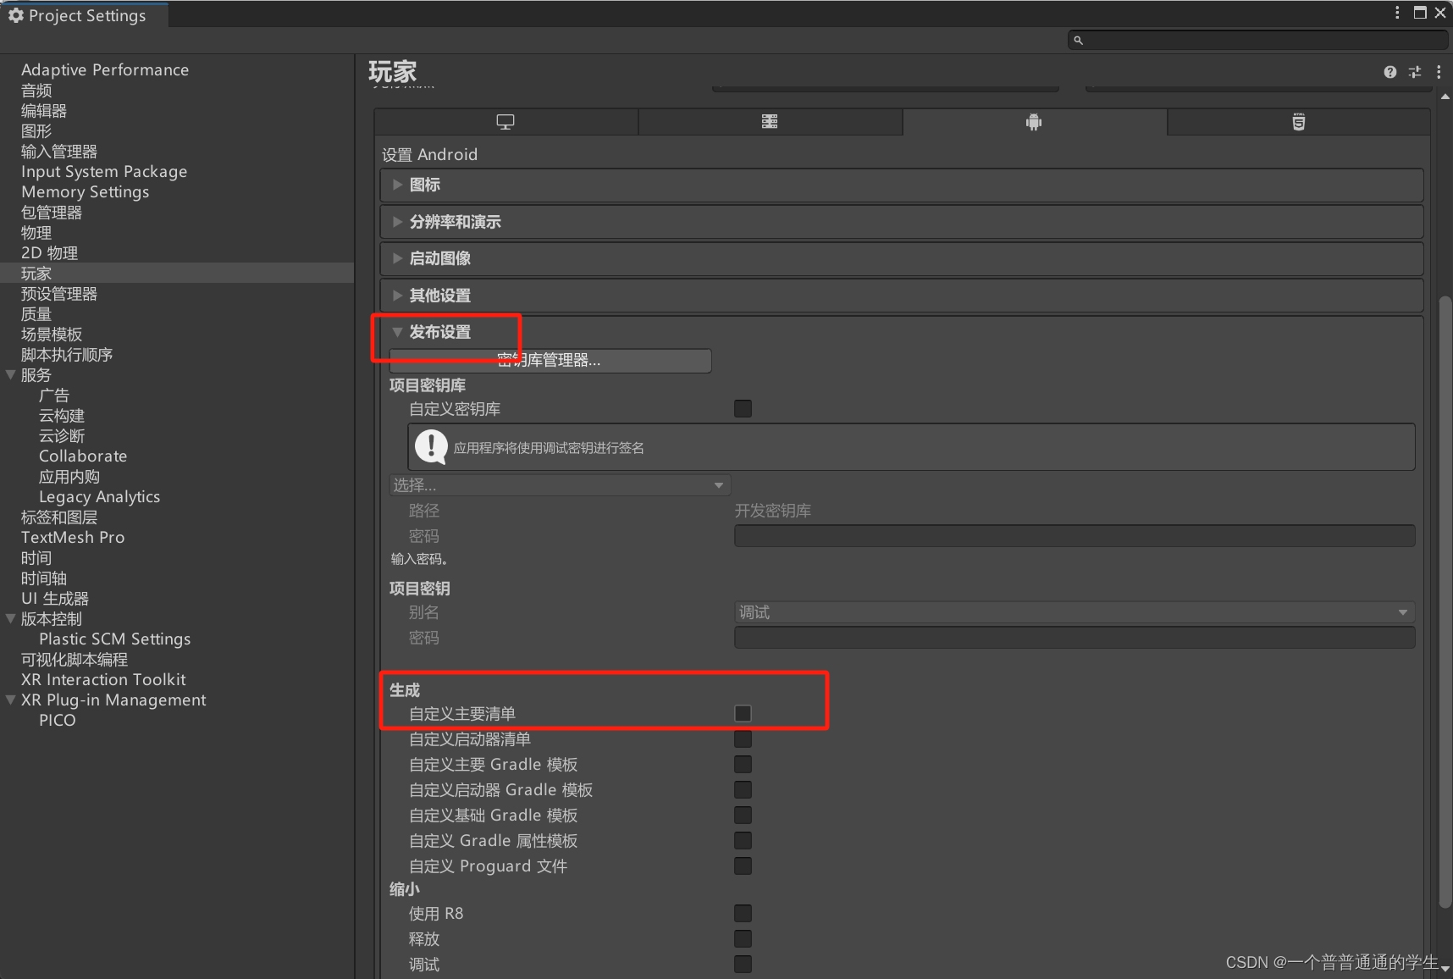Click the warning icon in signing notice

[431, 447]
